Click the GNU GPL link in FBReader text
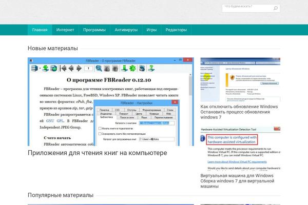The height and width of the screenshot is (205, 308). click(x=55, y=121)
